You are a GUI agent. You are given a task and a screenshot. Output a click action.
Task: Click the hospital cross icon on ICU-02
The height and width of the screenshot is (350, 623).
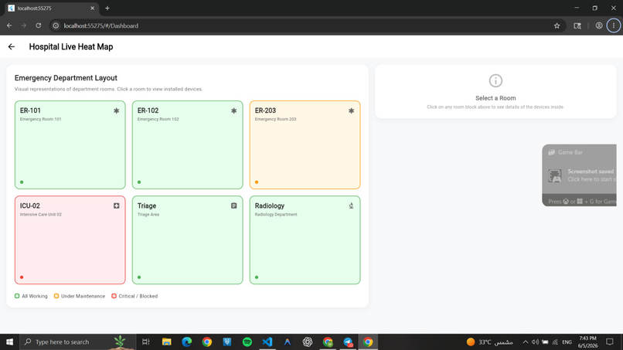click(x=117, y=206)
